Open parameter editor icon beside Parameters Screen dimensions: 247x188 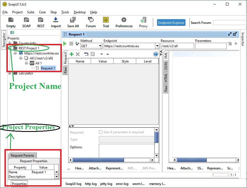(230, 44)
